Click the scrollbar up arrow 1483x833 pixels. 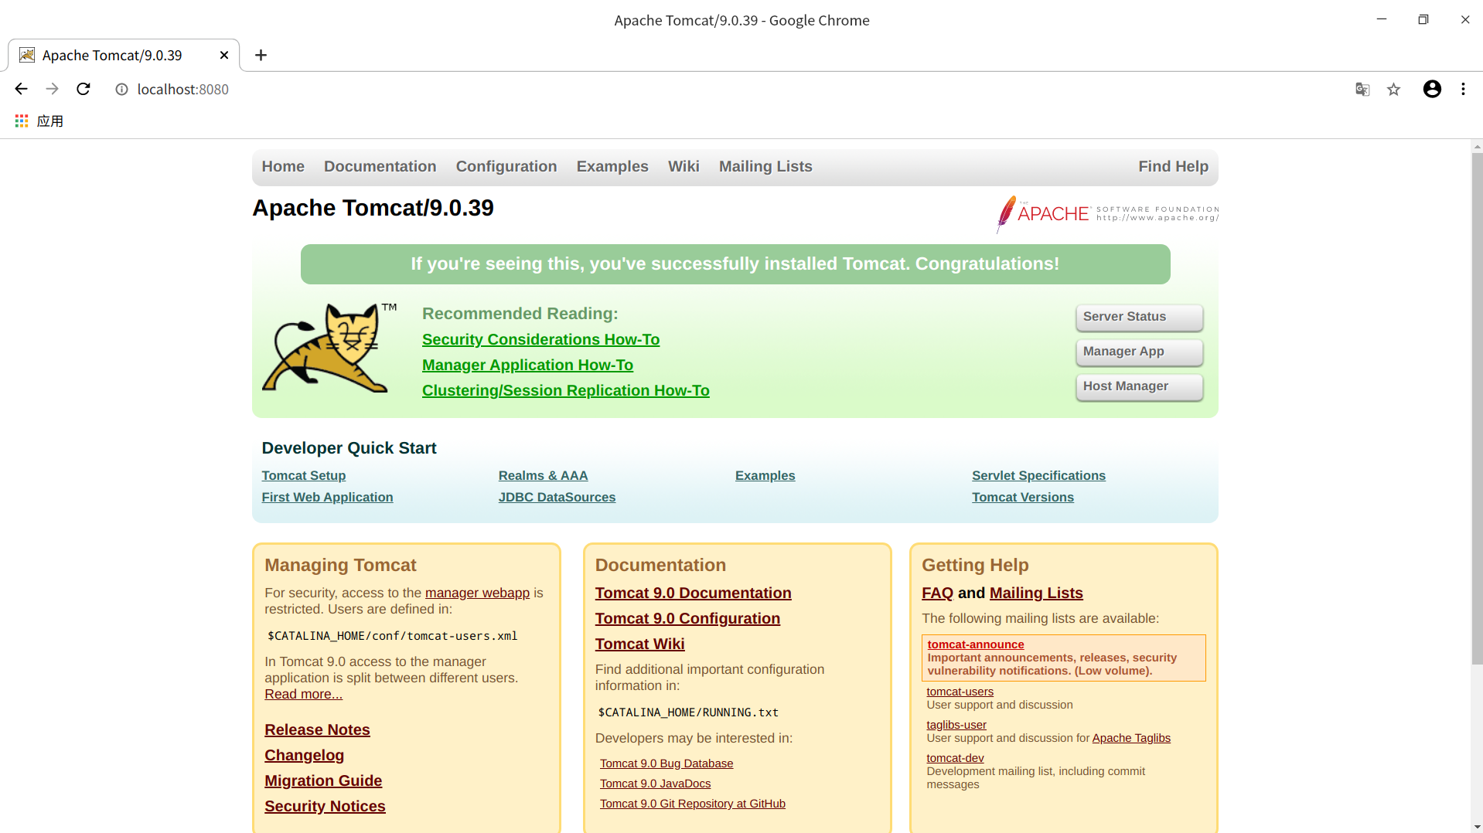point(1477,146)
